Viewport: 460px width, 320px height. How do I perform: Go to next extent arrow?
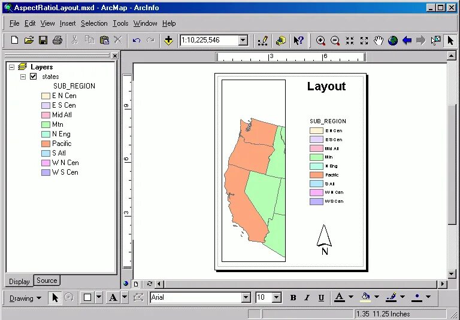421,41
